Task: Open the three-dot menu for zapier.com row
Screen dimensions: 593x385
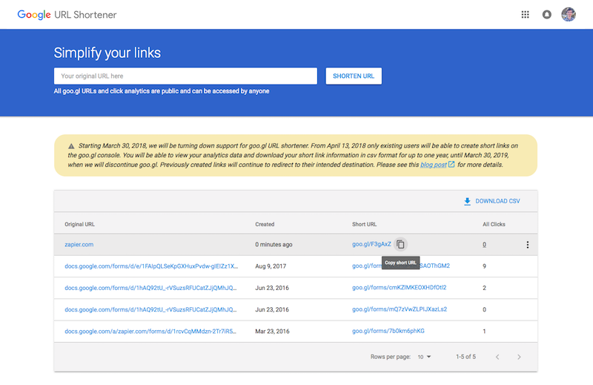Action: point(527,245)
